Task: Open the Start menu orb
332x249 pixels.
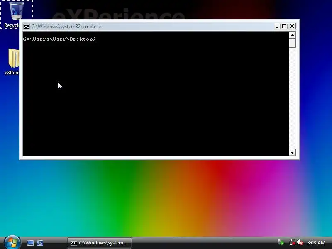Action: pyautogui.click(x=12, y=242)
